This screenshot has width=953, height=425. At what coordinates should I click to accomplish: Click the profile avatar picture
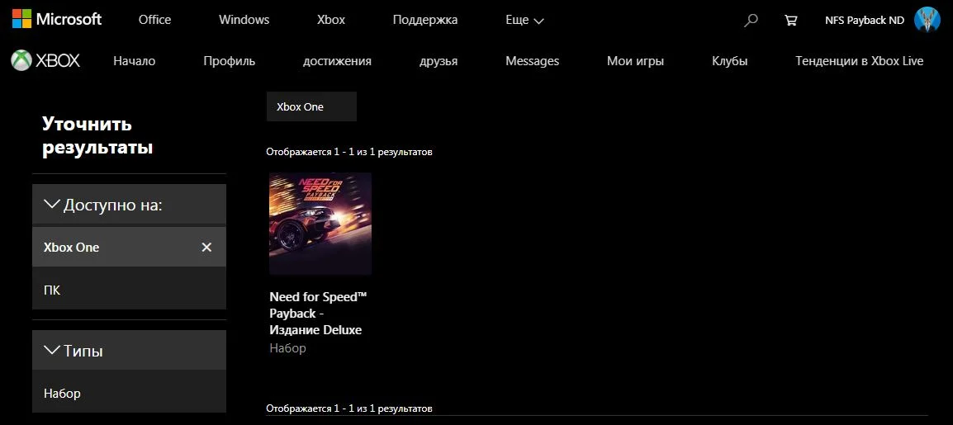(927, 20)
